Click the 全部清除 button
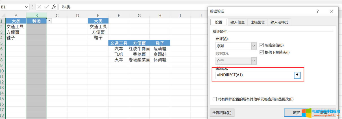This screenshot has height=119, width=342. tap(222, 113)
